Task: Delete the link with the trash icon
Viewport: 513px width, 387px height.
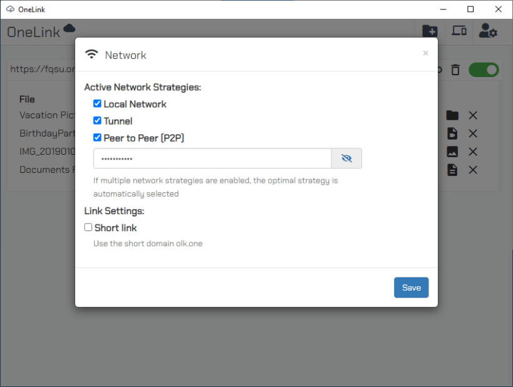Action: [x=455, y=70]
